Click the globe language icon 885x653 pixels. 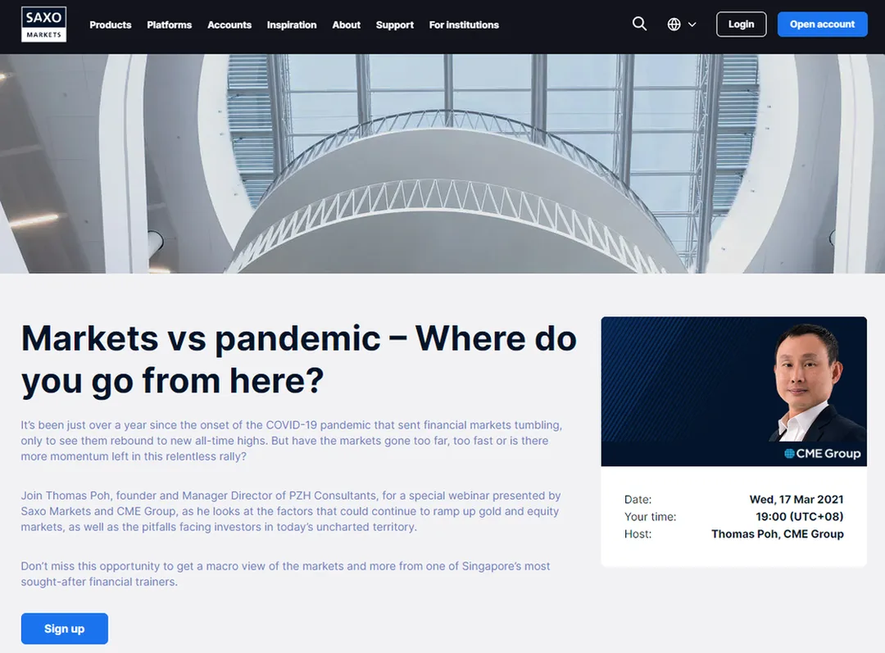coord(674,25)
